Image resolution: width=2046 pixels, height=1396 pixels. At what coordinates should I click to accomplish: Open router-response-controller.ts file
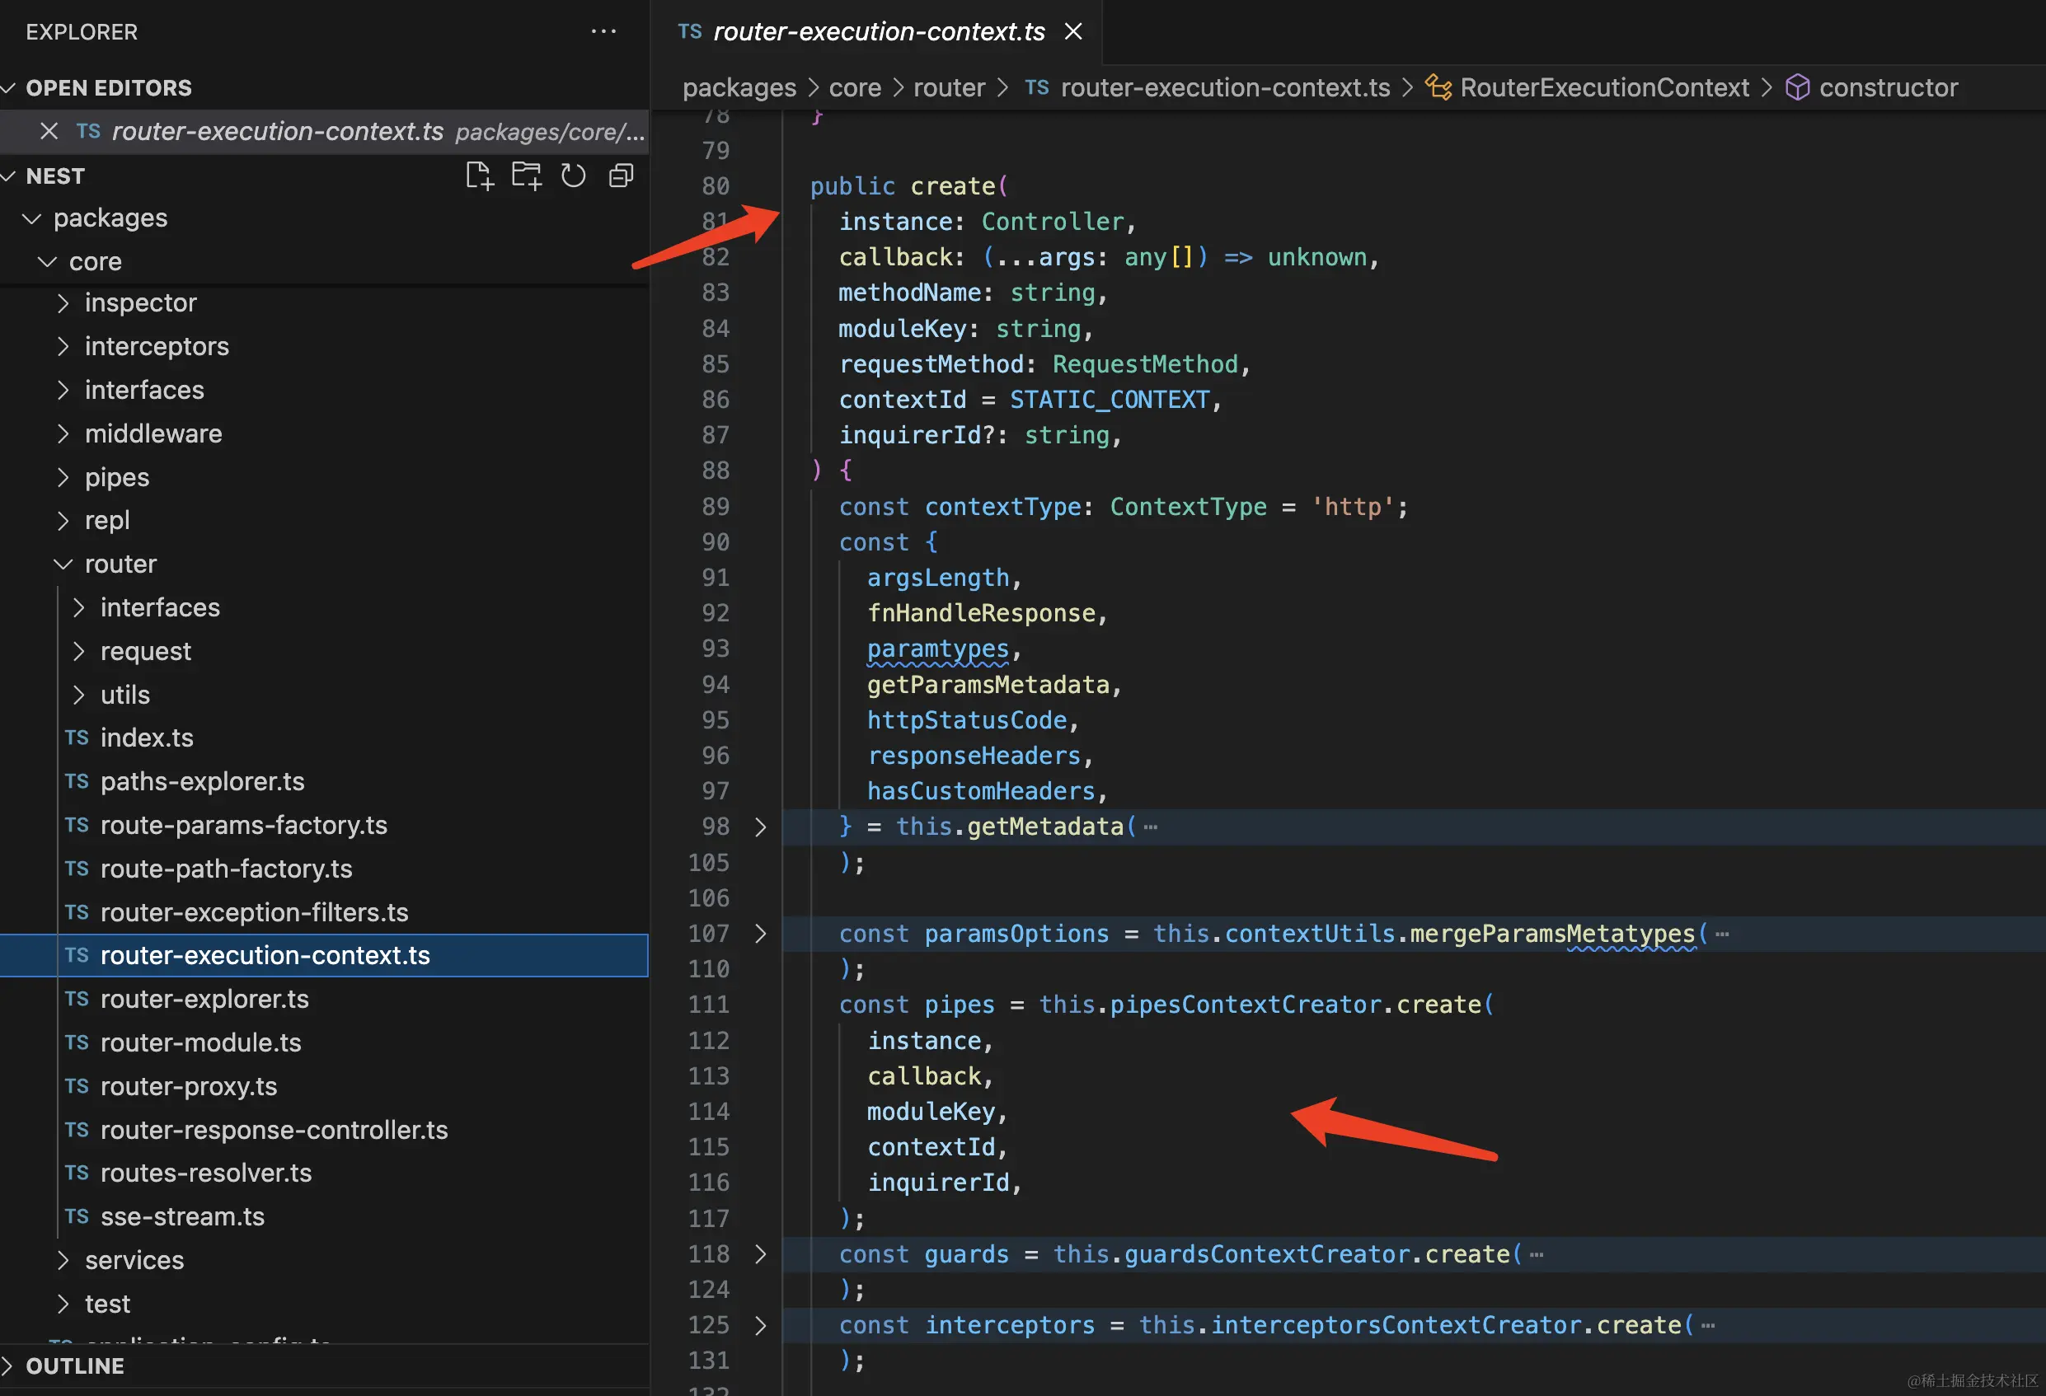coord(274,1130)
